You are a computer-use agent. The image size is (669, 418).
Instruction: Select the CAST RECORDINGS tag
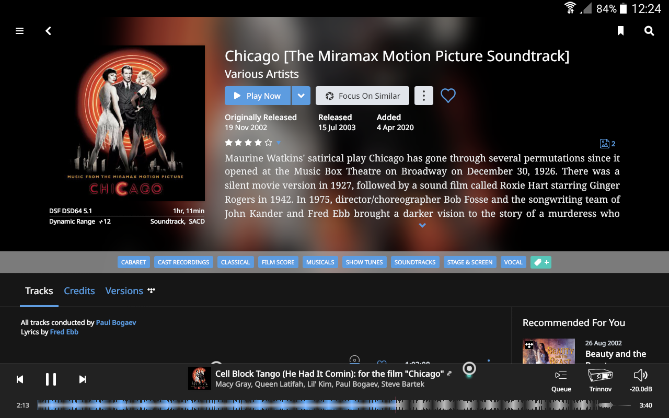click(x=183, y=262)
